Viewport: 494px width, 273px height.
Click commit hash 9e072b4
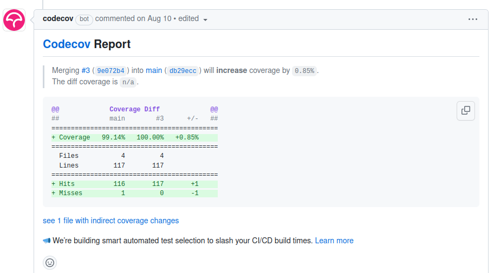point(110,71)
